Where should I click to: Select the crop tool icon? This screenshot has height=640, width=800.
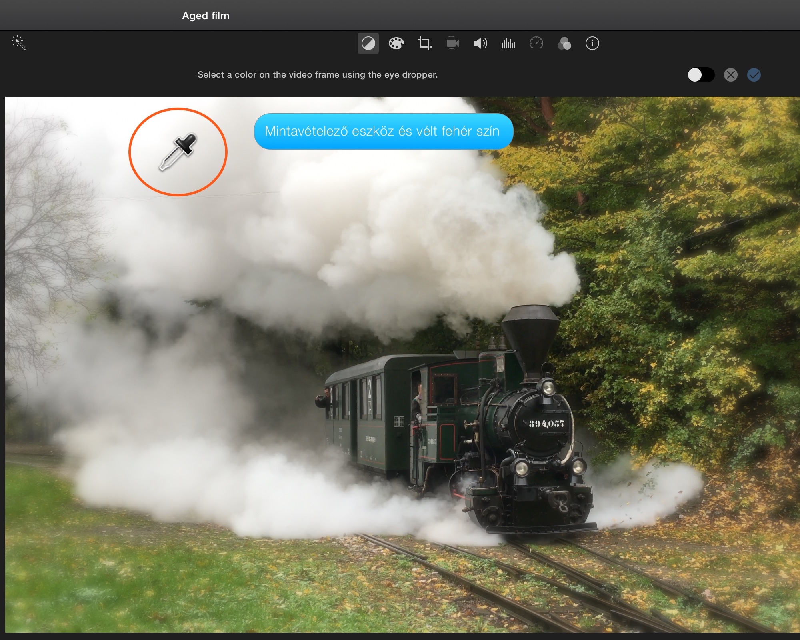[424, 43]
